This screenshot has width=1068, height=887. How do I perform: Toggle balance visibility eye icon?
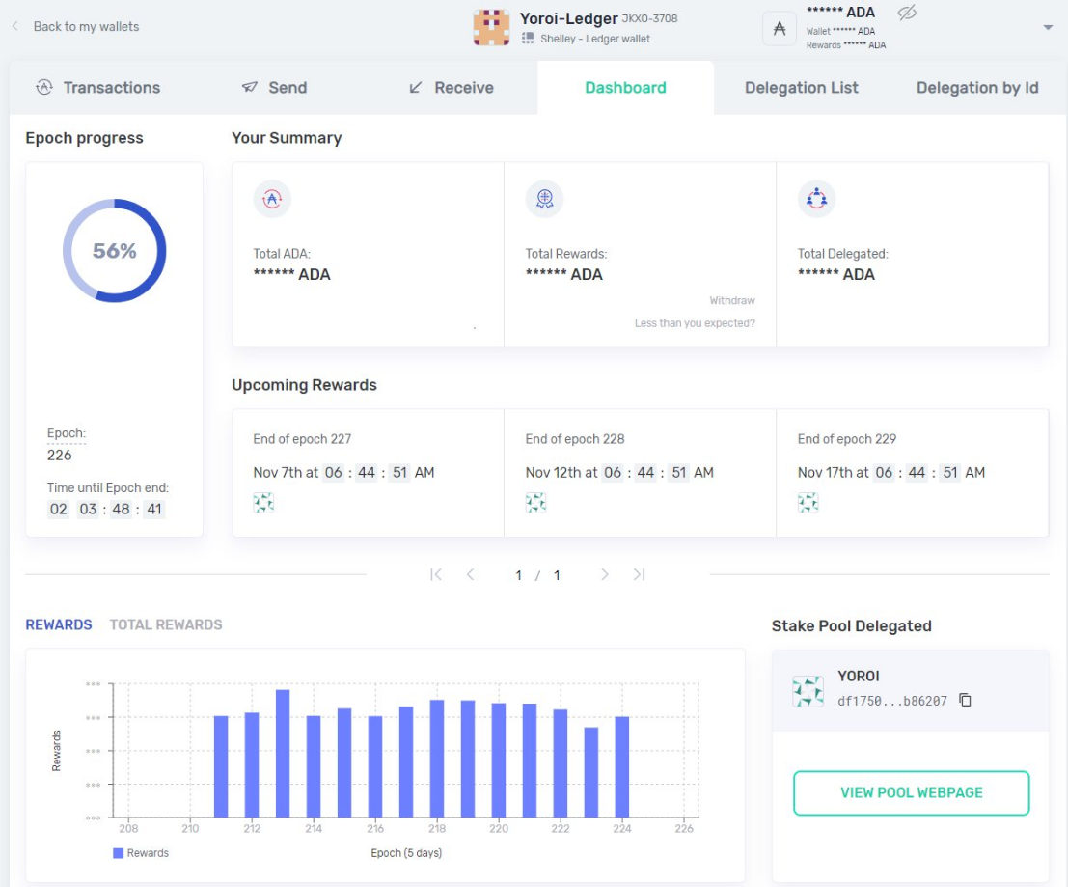click(907, 13)
